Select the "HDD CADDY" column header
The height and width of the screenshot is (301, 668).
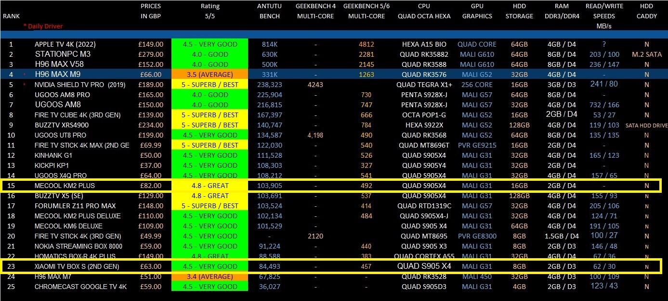tap(647, 11)
